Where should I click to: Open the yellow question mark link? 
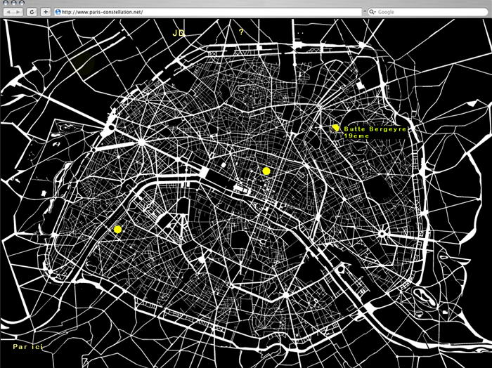(241, 32)
